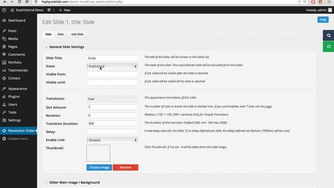Click browser forward arrow
334x188 pixels.
[x=12, y=2]
